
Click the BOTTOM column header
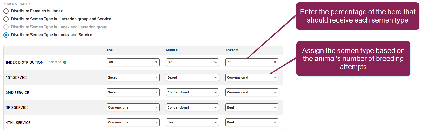(232, 50)
